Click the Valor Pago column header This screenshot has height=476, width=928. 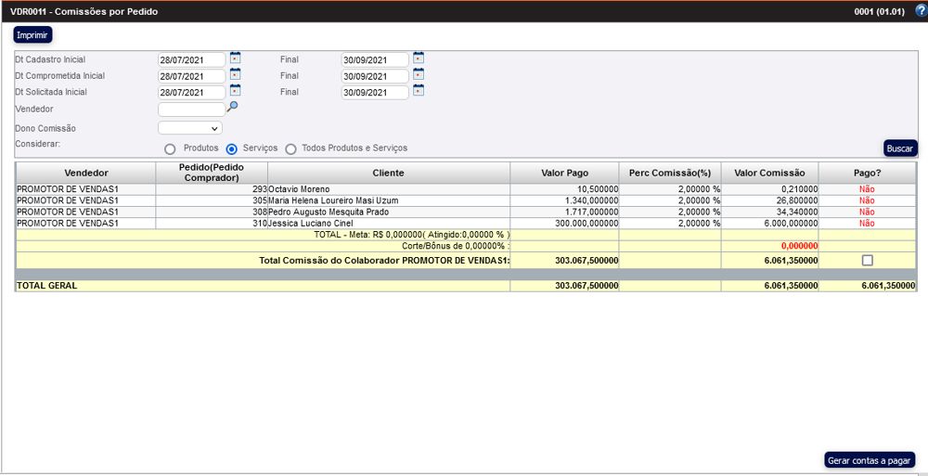click(564, 173)
